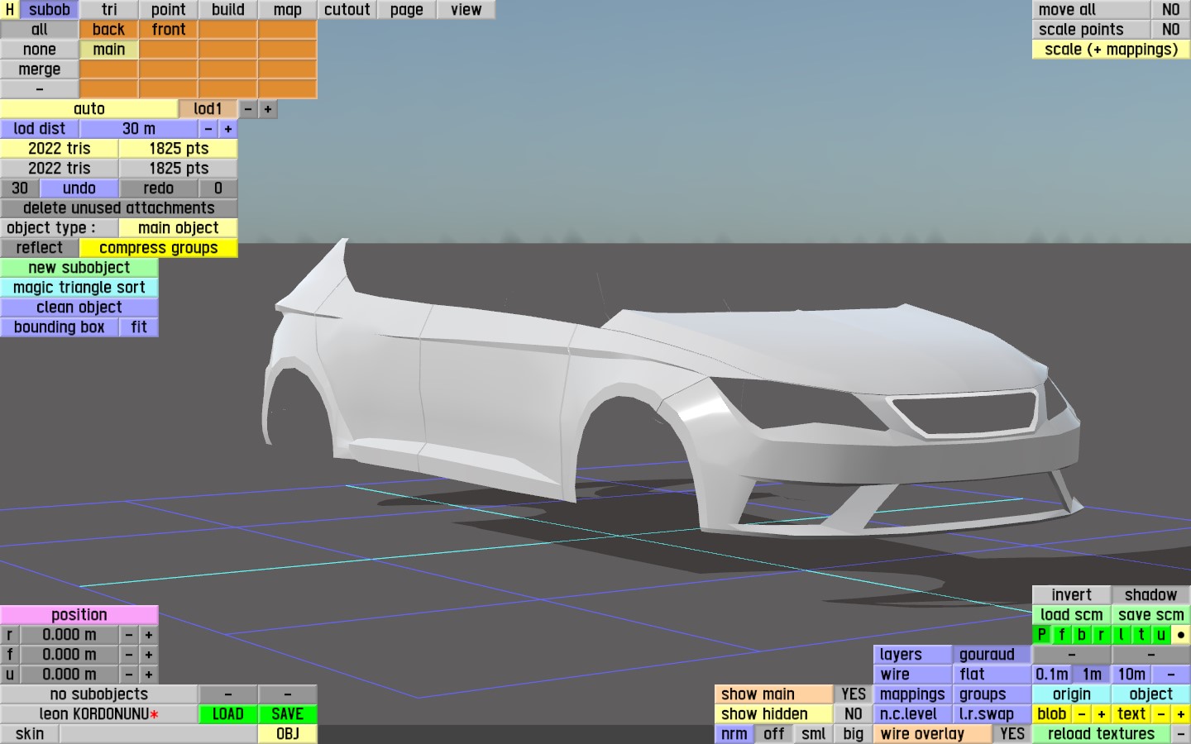1191x744 pixels.
Task: Decrease text size with minus button
Action: 1161,714
